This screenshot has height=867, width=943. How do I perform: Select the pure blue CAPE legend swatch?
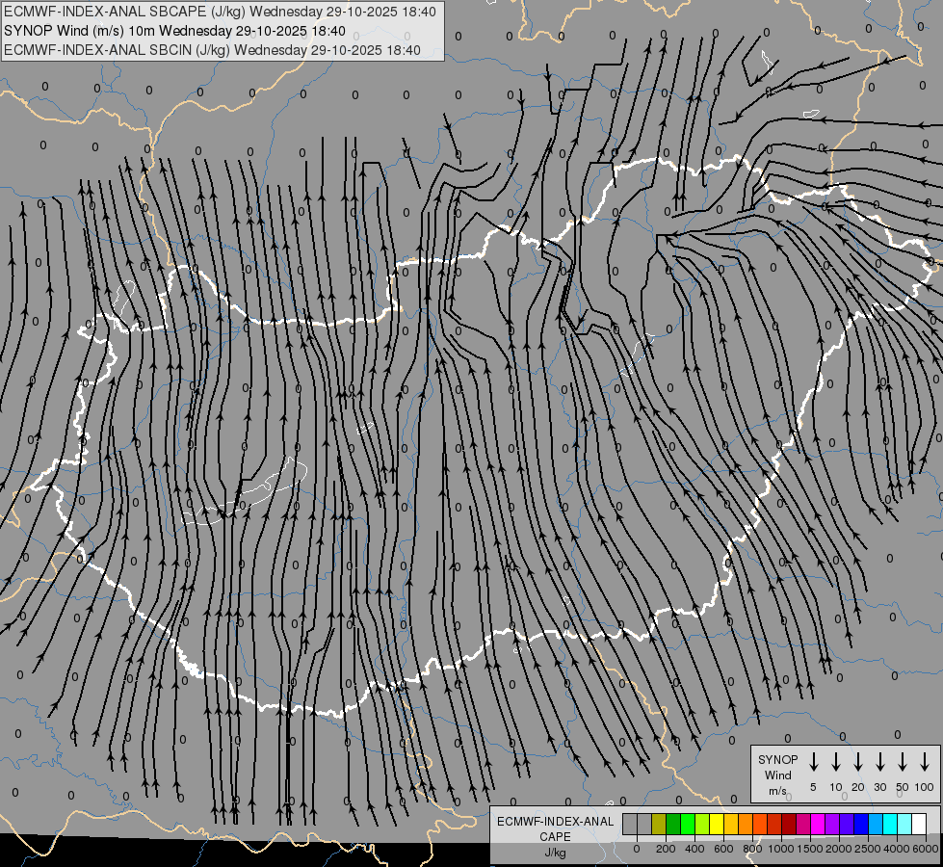[x=860, y=824]
